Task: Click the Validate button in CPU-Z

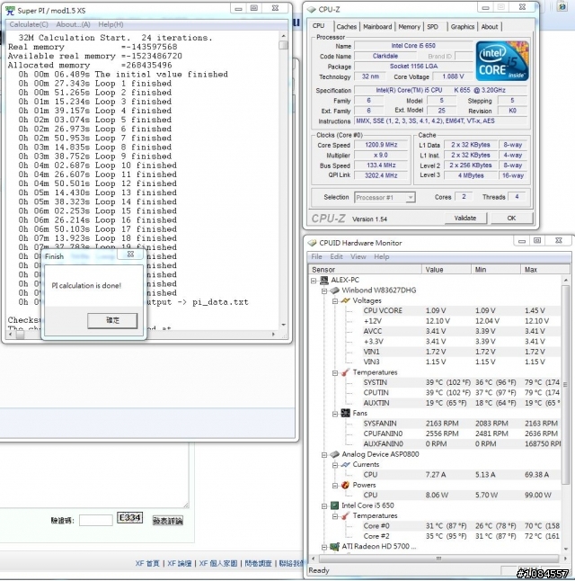Action: (x=465, y=219)
